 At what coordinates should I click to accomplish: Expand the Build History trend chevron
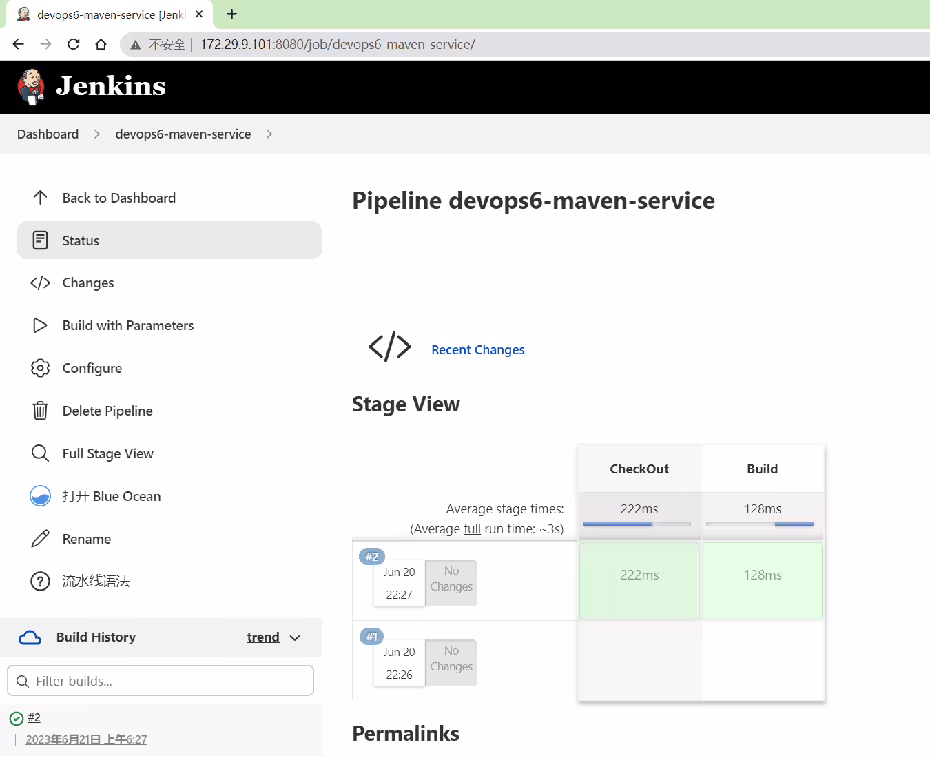point(295,638)
